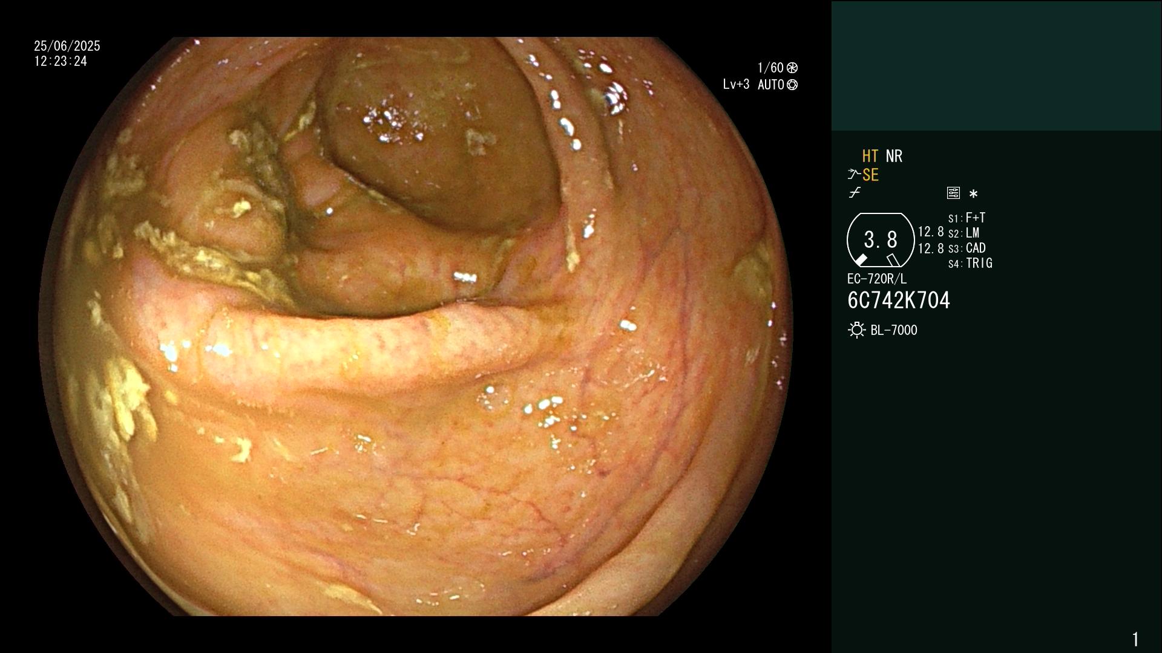Click the asterisk indicator icon
Viewport: 1162px width, 653px height.
click(973, 193)
